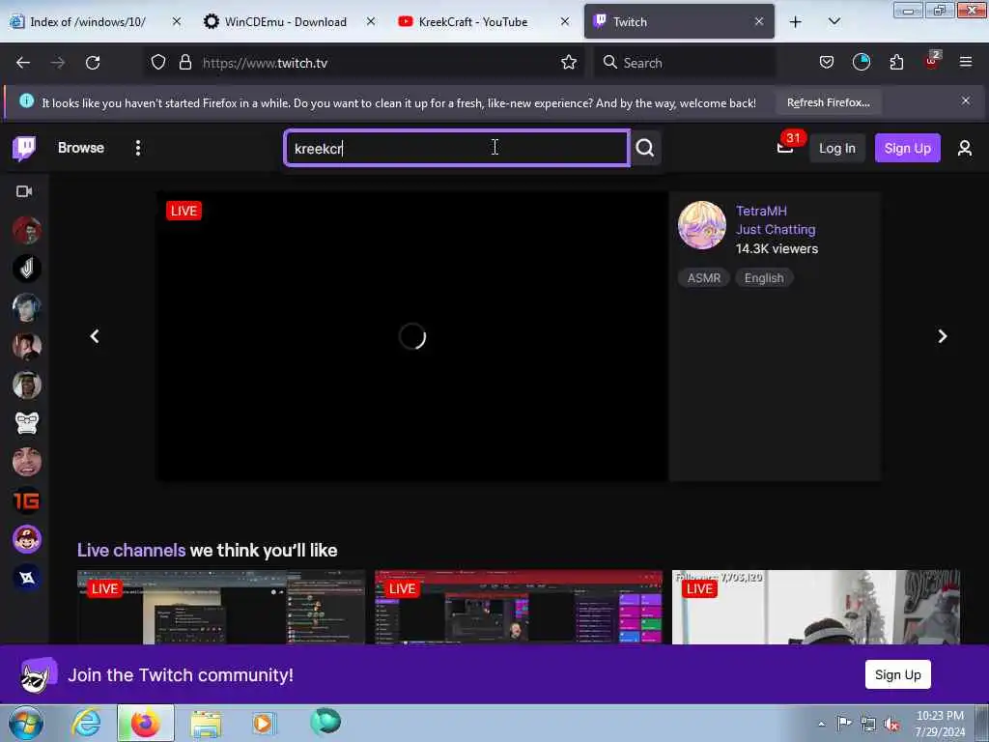989x742 pixels.
Task: Click the Live channels heading link
Action: (131, 550)
